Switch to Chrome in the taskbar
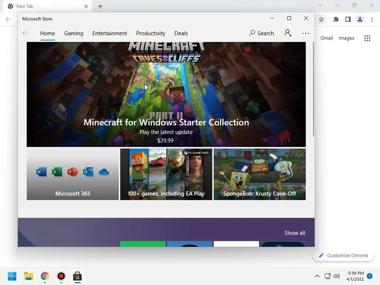Viewport: 380px width, 285px height. coord(45,276)
